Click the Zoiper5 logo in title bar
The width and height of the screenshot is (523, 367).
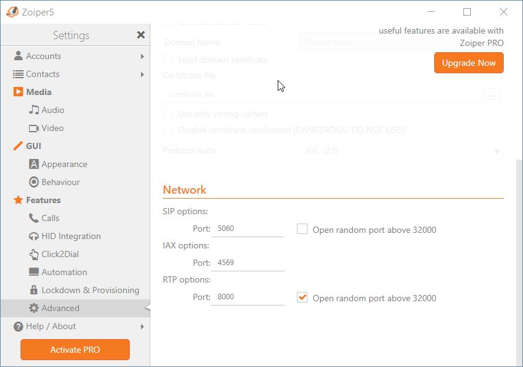pos(12,12)
